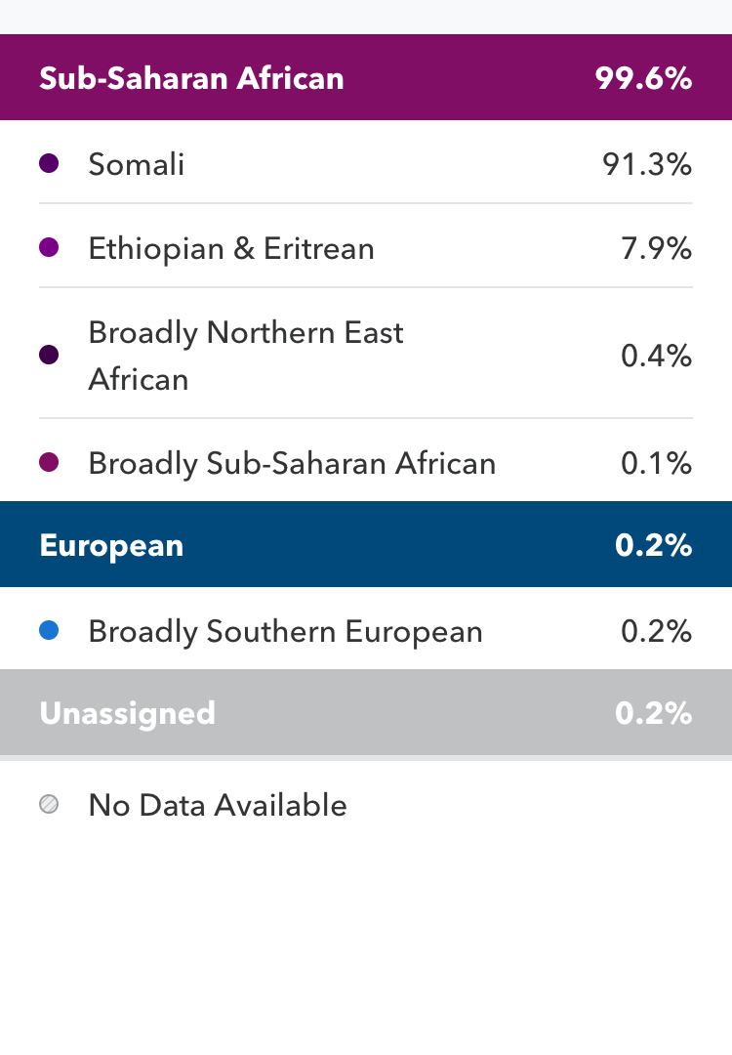Click the gray No Data Available icon

49,805
